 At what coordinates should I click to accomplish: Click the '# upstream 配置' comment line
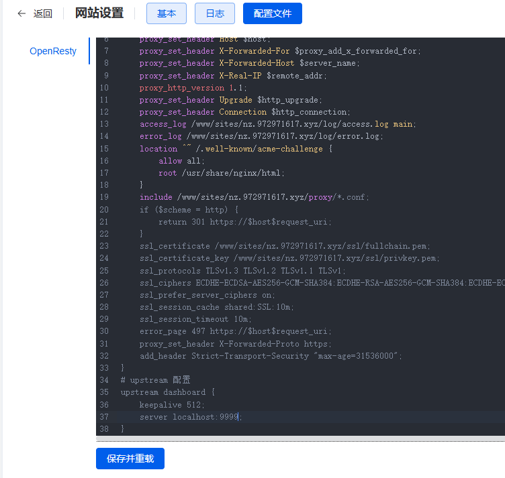(x=155, y=380)
